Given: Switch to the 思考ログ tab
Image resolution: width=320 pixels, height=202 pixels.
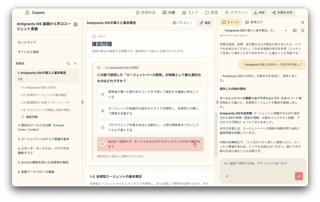Looking at the screenshot, I should click(x=254, y=22).
